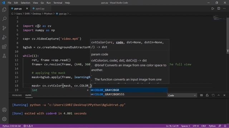Click pysr.py in the breadcrumb path
This screenshot has height=128, width=229.
tap(63, 14)
